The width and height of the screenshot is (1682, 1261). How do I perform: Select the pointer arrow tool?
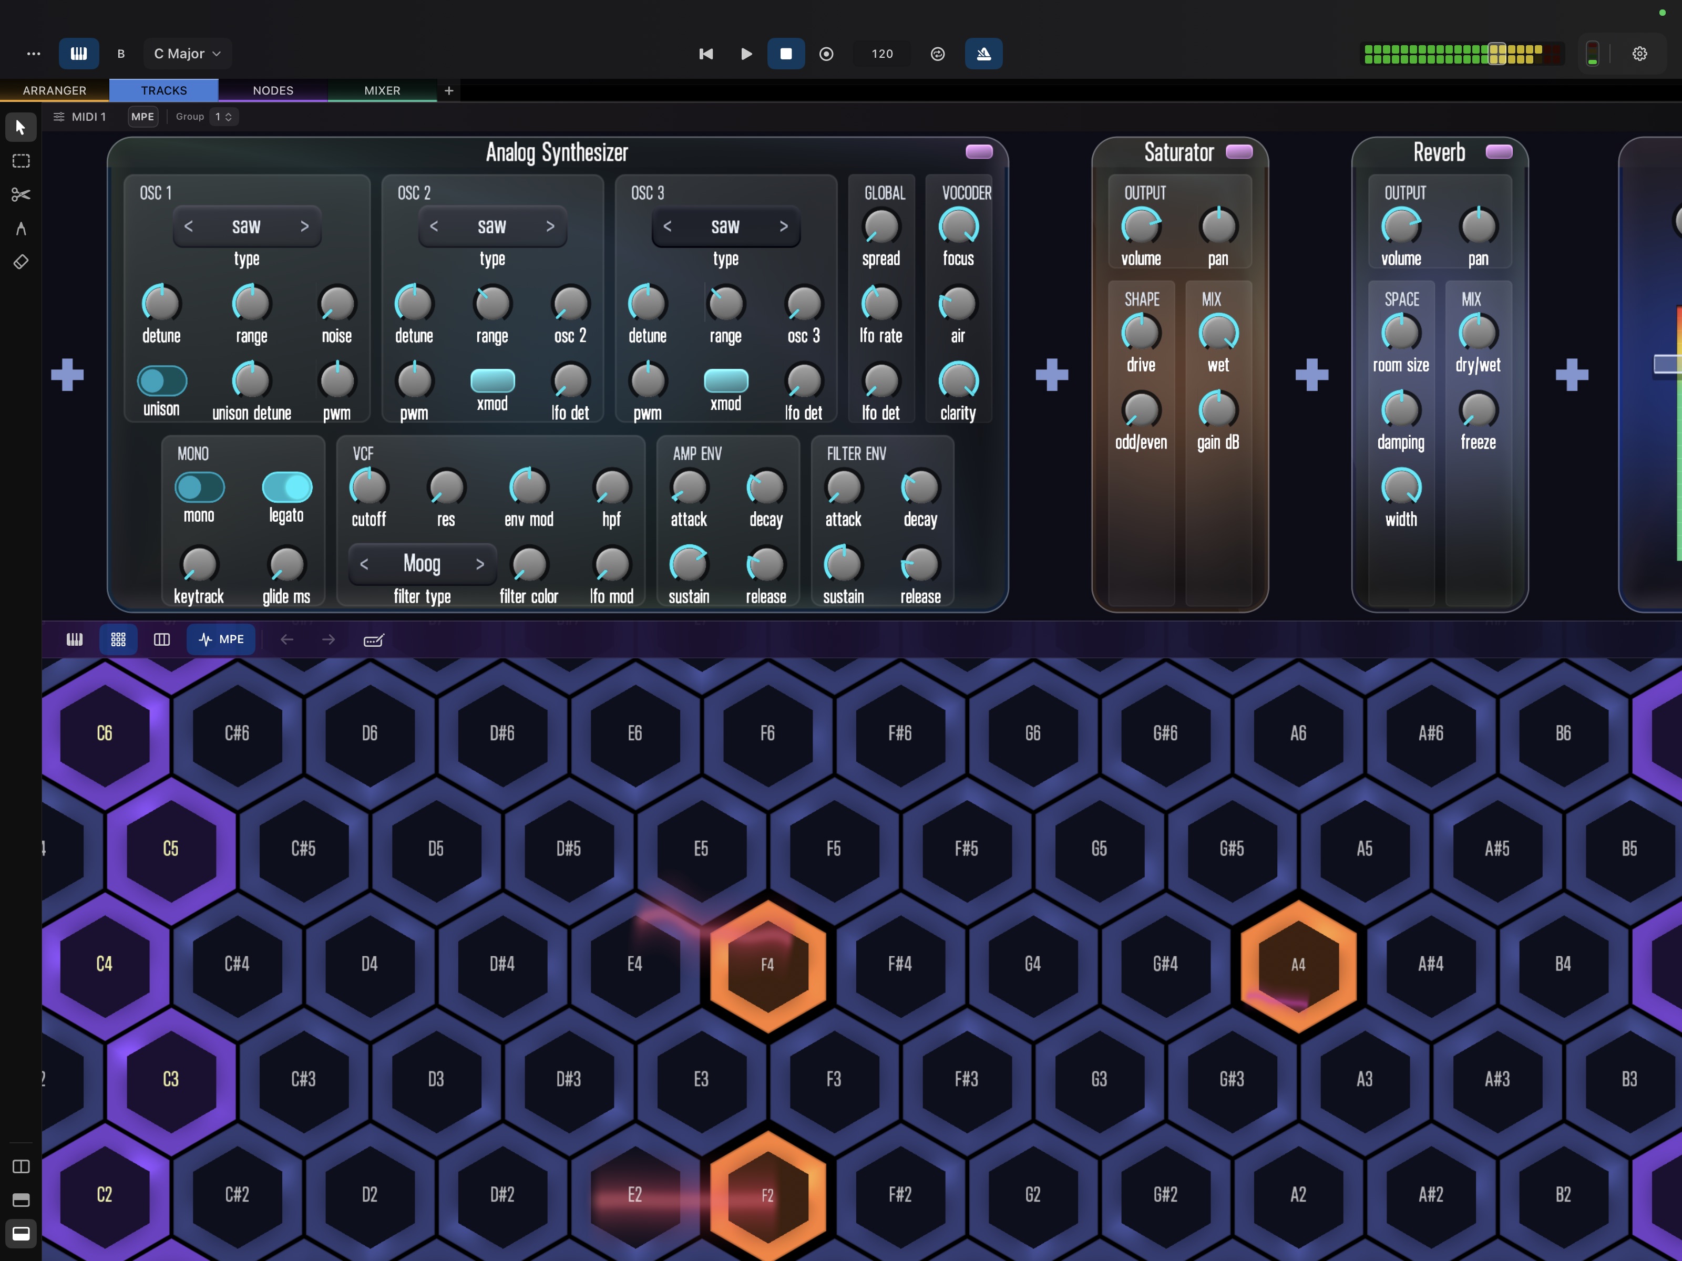pyautogui.click(x=20, y=127)
